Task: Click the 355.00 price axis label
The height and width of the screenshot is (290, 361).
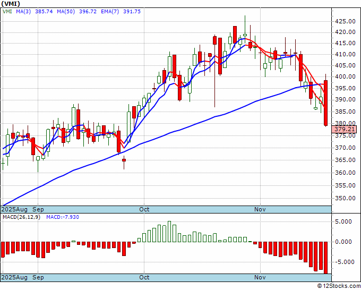Action: [345, 185]
